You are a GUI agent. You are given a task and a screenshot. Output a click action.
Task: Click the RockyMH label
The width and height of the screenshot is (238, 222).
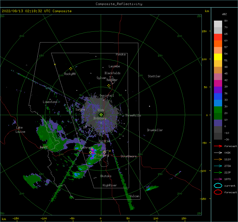click(x=70, y=74)
